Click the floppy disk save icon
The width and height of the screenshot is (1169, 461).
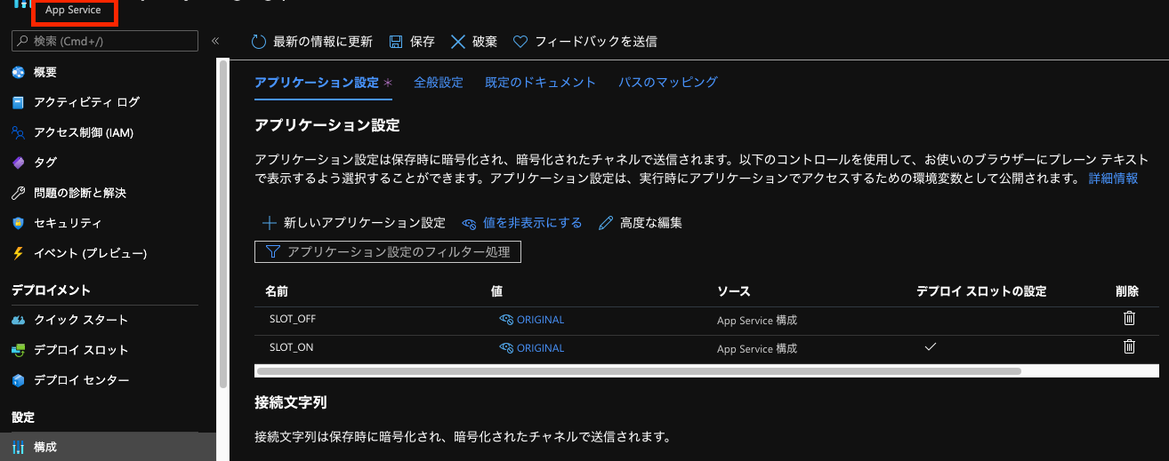[394, 42]
